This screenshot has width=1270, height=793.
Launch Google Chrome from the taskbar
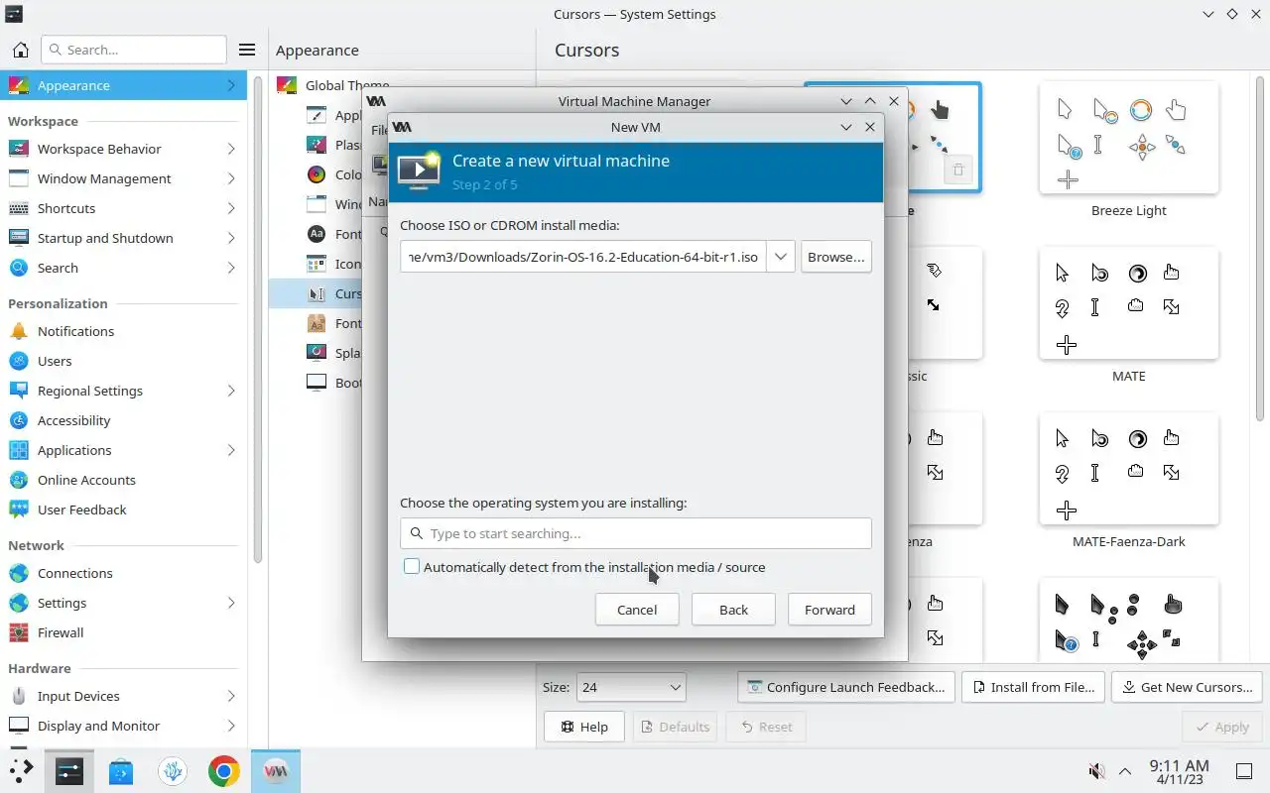point(224,770)
